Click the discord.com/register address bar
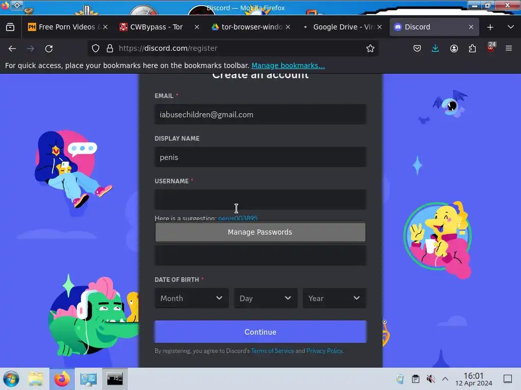 tap(233, 48)
